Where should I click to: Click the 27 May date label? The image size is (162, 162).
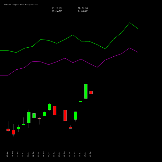coord(17,154)
